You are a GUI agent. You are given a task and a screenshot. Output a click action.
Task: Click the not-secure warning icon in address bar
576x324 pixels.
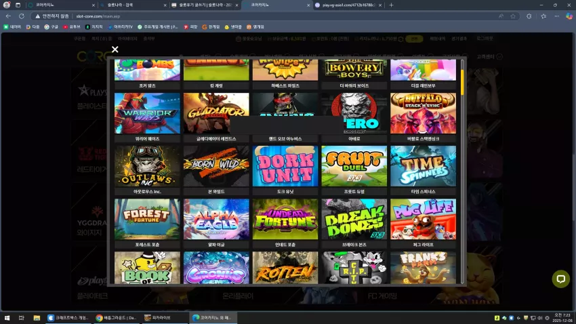pyautogui.click(x=37, y=16)
